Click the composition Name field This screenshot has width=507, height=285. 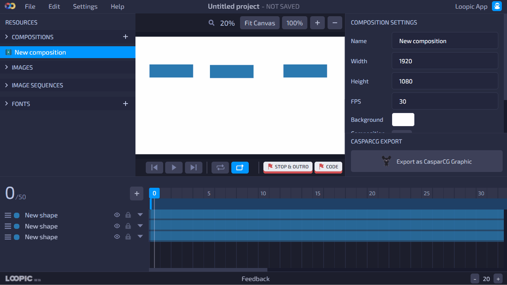pyautogui.click(x=445, y=41)
